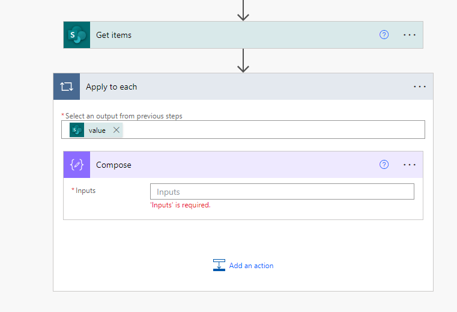The height and width of the screenshot is (312, 457).
Task: Click the SharePoint icon inside value token
Action: (77, 130)
